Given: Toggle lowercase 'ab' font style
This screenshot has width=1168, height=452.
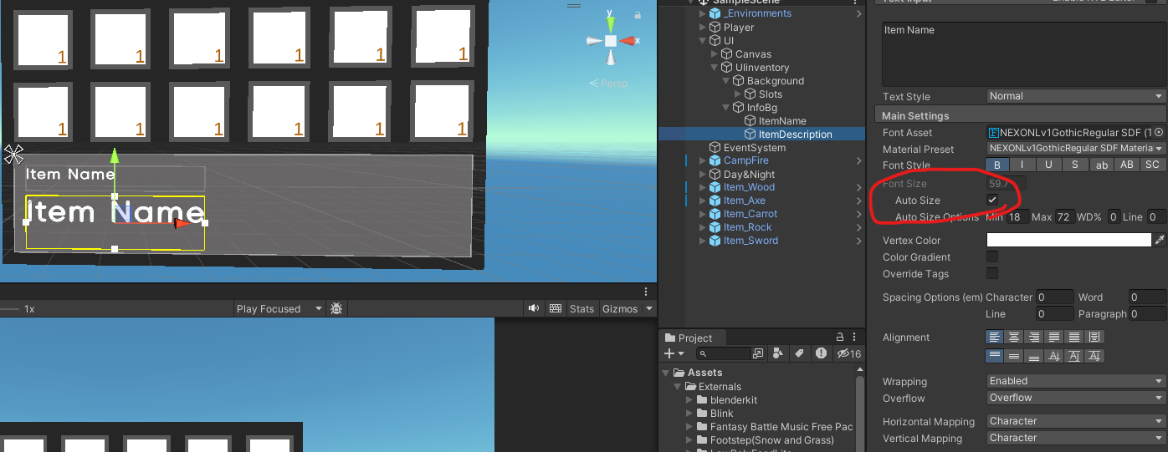Looking at the screenshot, I should point(1102,165).
